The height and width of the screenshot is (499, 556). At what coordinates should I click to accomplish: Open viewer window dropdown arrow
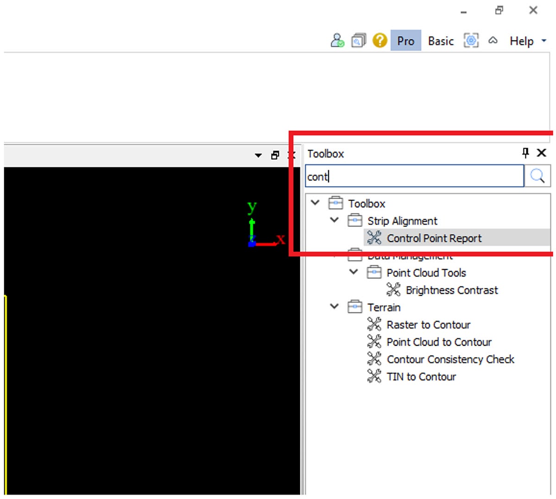pos(259,156)
